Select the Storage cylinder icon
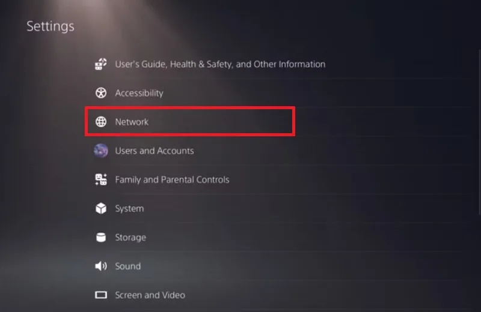This screenshot has height=312, width=481. (101, 237)
